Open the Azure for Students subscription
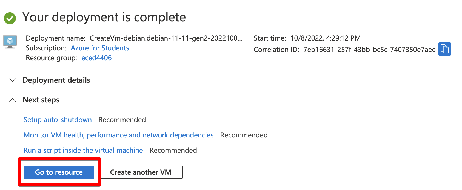Viewport: 462px width, 190px height. (100, 48)
